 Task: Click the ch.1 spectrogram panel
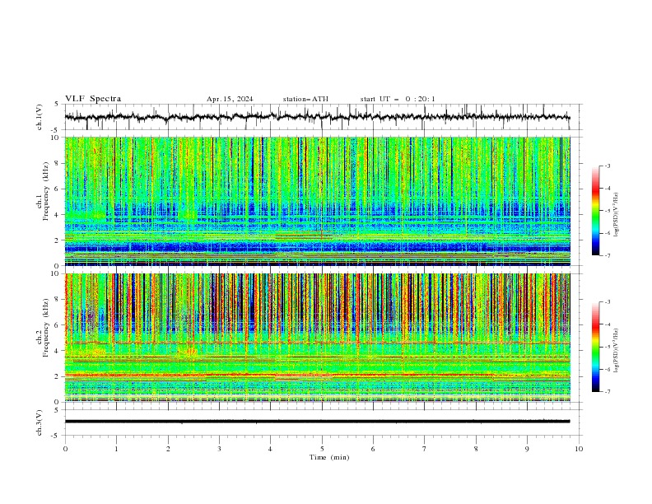317,201
